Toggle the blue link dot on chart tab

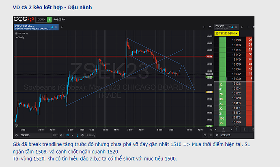point(52,27)
